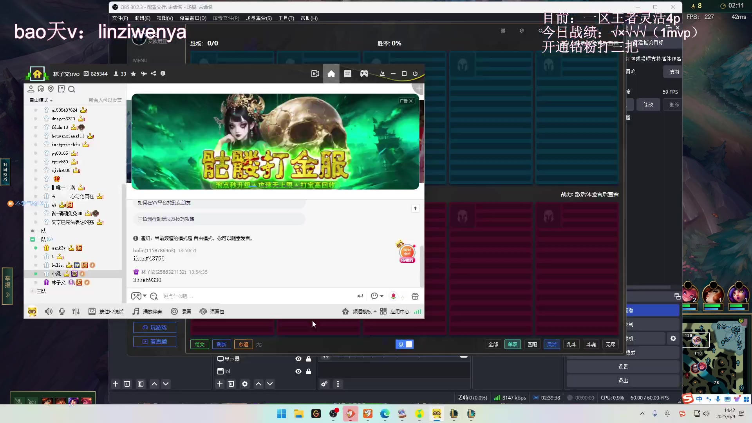The height and width of the screenshot is (423, 752).
Task: Unlock the lol source lock
Action: coord(309,371)
